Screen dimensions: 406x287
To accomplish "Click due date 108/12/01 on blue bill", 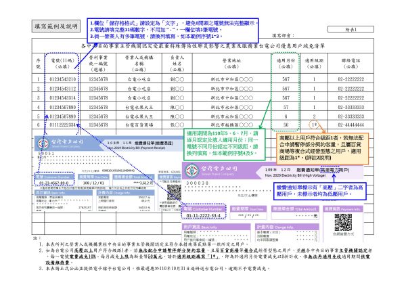I will point(93,183).
